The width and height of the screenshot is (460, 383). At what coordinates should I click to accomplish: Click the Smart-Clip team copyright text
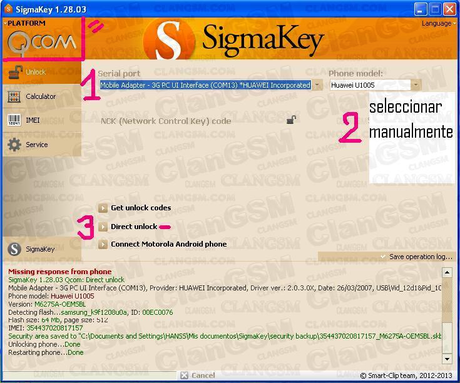406,375
